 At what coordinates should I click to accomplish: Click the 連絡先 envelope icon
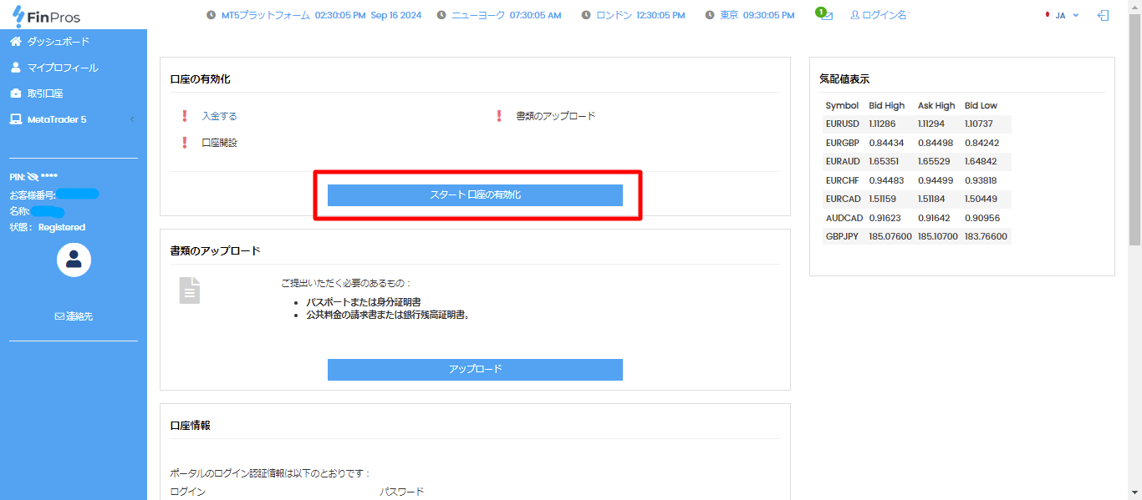(x=58, y=316)
